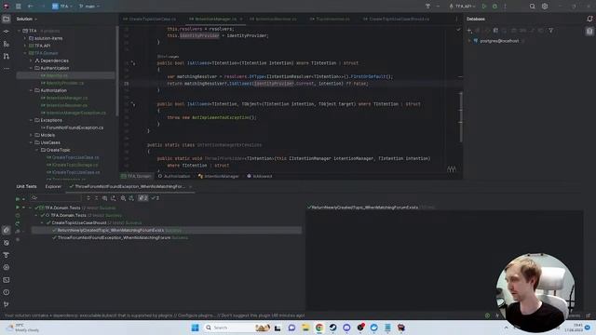Click the back navigation arrow in title bar

[31, 7]
